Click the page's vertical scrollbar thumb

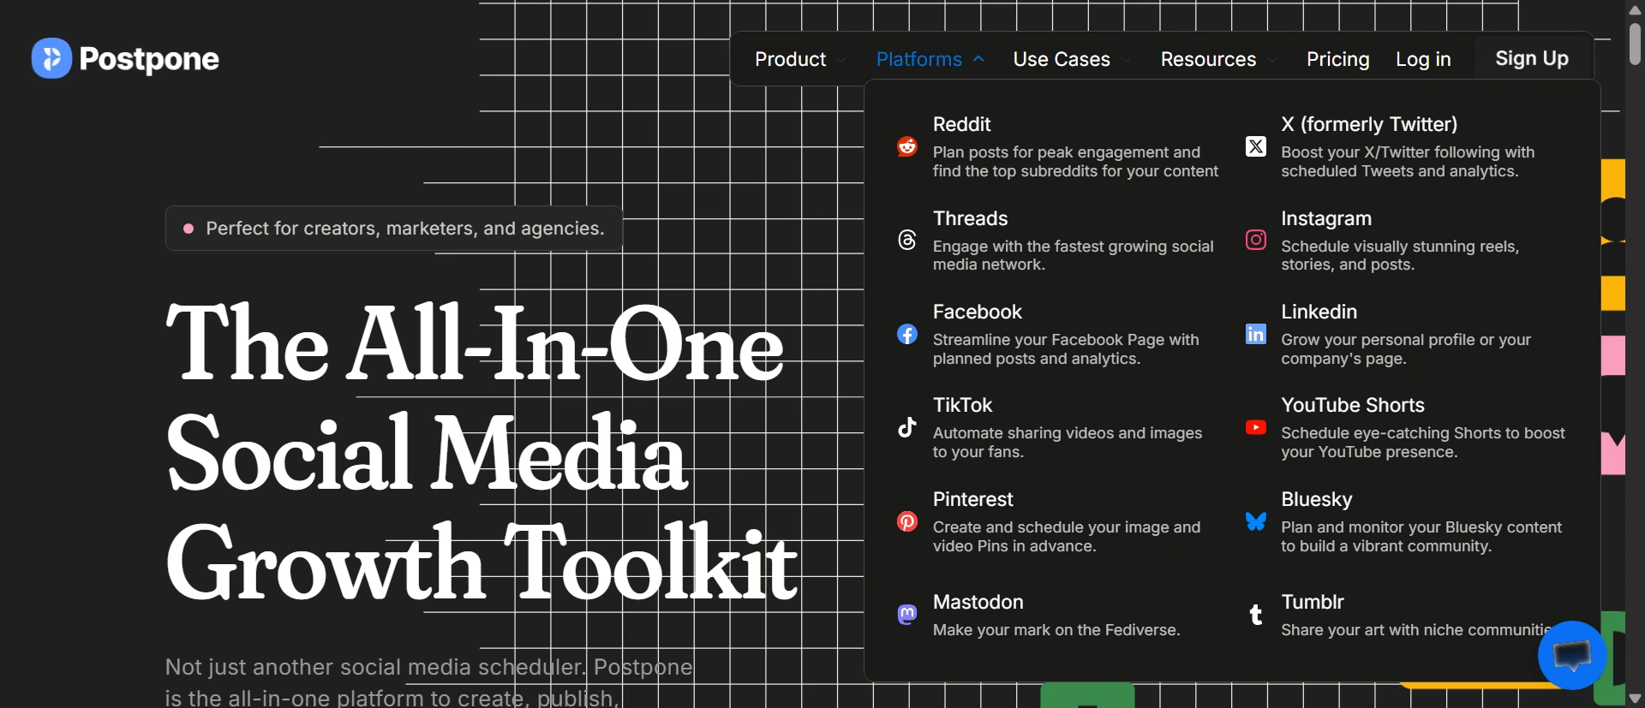coord(1635,43)
